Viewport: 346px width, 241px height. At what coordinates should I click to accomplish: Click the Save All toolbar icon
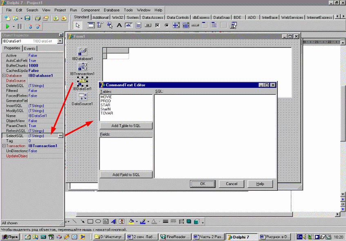point(38,18)
